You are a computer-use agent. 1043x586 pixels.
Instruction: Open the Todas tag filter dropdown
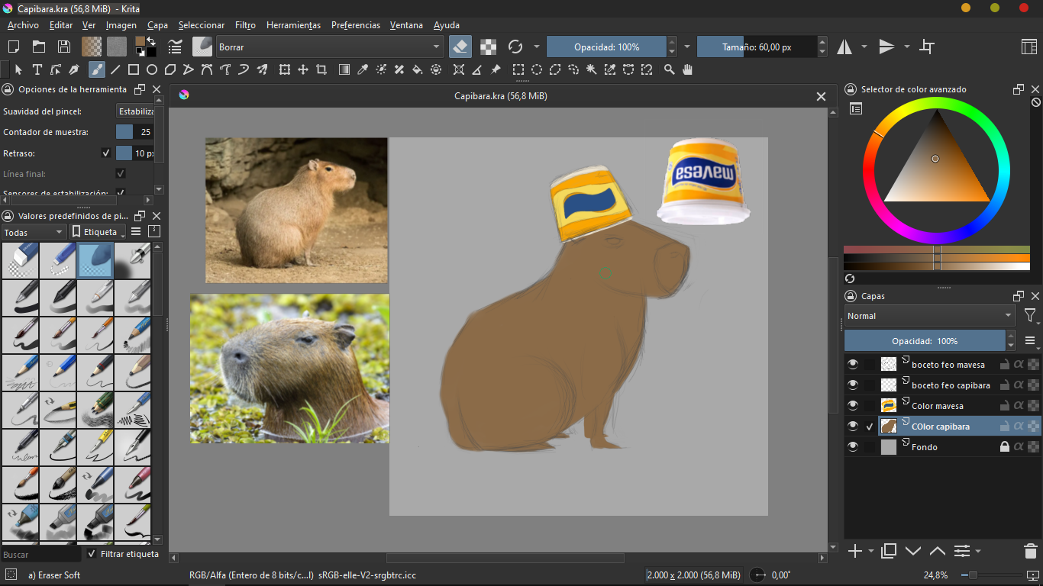[x=34, y=231]
